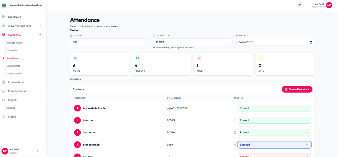This screenshot has width=338, height=157.
Task: Click the Late clock icon
Action: (x=261, y=58)
